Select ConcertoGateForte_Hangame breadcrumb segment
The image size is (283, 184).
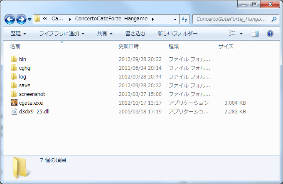click(x=111, y=19)
